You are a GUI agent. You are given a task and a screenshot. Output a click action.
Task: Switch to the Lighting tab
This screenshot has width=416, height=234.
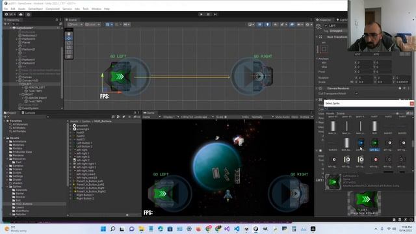pos(342,20)
